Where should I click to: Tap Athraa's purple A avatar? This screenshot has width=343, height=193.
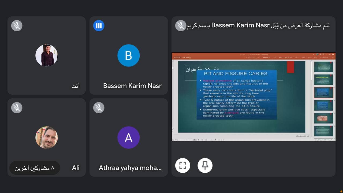129,138
